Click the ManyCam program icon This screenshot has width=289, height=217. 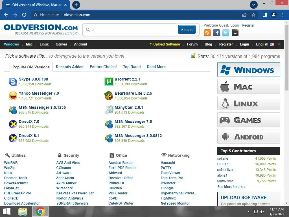click(109, 110)
